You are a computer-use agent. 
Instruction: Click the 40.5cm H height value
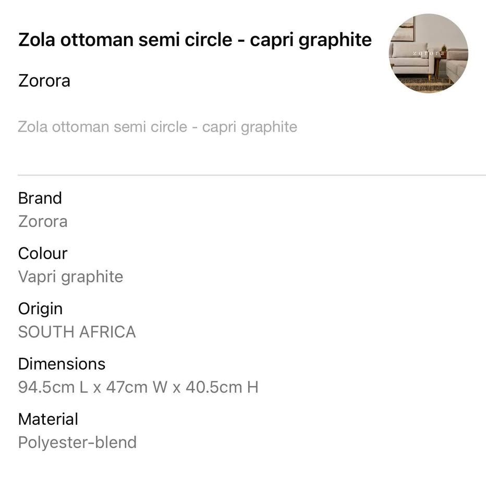tap(222, 387)
